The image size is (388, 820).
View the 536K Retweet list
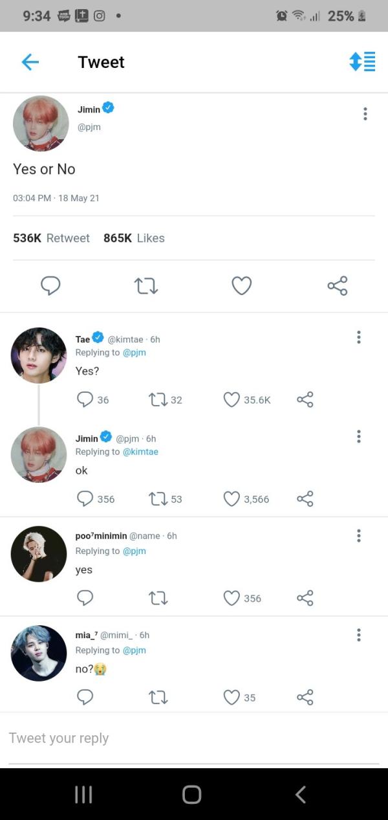coord(52,238)
